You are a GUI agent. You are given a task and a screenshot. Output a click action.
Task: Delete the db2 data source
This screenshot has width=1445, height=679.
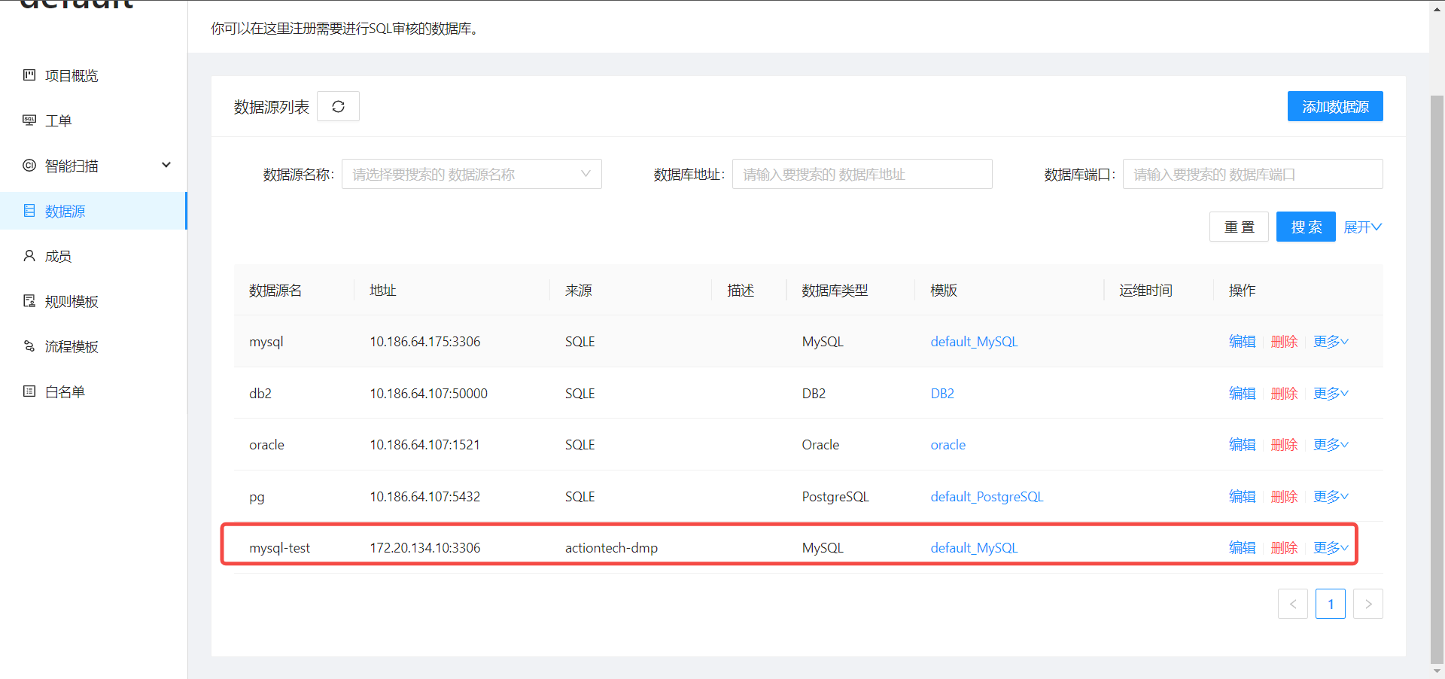point(1284,393)
